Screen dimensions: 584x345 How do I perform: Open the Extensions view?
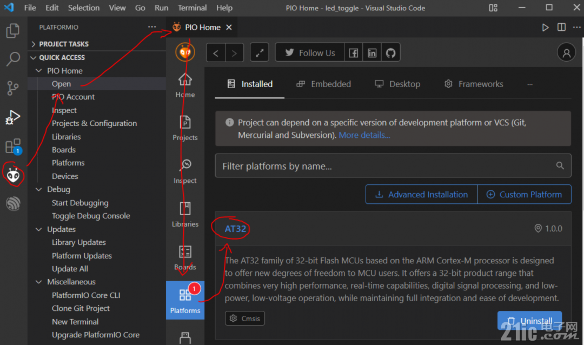[13, 146]
